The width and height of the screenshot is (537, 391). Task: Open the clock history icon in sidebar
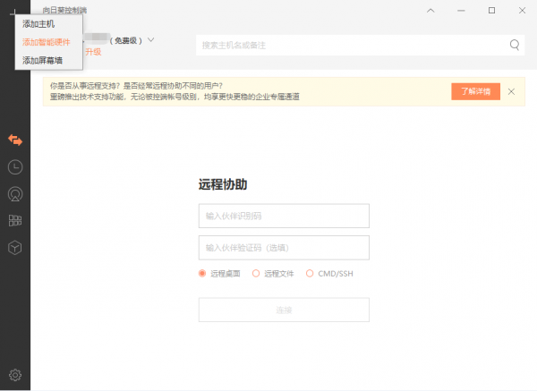tap(14, 166)
